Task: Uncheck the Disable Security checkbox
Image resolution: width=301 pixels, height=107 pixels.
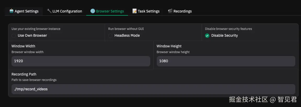Action: 207,35
